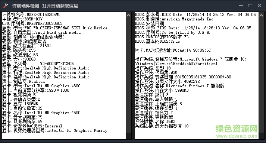Select 声卡.名称 Realtek High Definition Audio line
Image resolution: width=266 pixels, height=143 pixels.
pyautogui.click(x=46, y=77)
